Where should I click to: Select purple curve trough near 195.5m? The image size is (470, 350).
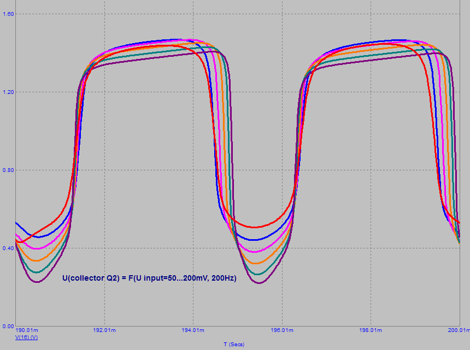click(x=258, y=283)
